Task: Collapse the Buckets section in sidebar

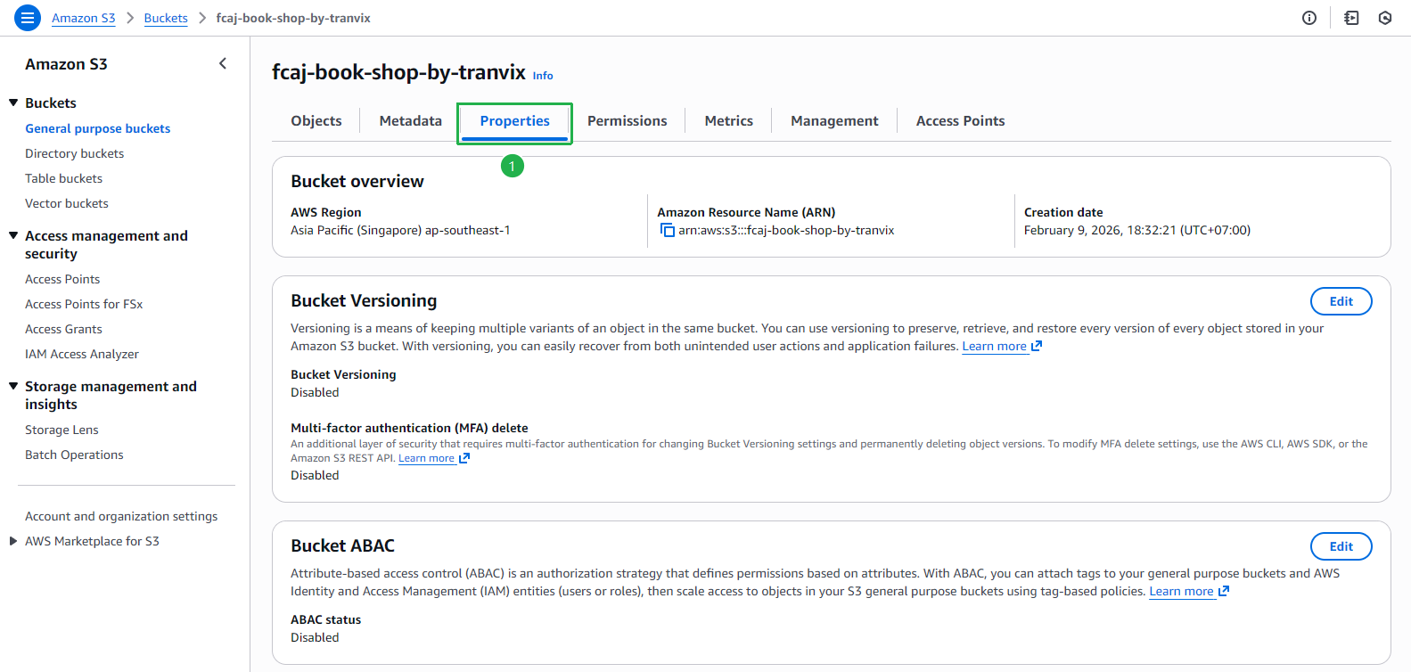Action: tap(13, 102)
